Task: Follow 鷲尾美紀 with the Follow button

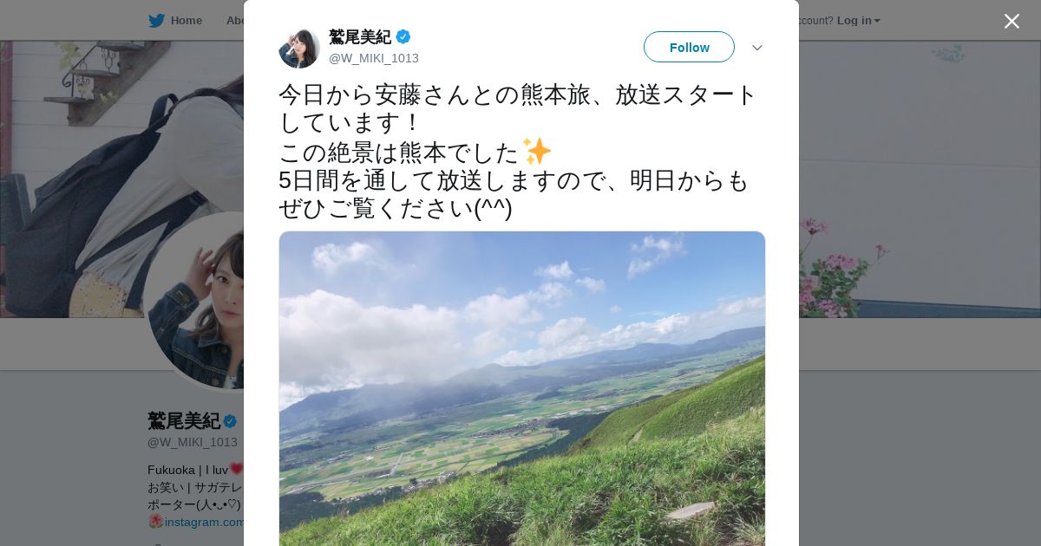Action: (689, 47)
